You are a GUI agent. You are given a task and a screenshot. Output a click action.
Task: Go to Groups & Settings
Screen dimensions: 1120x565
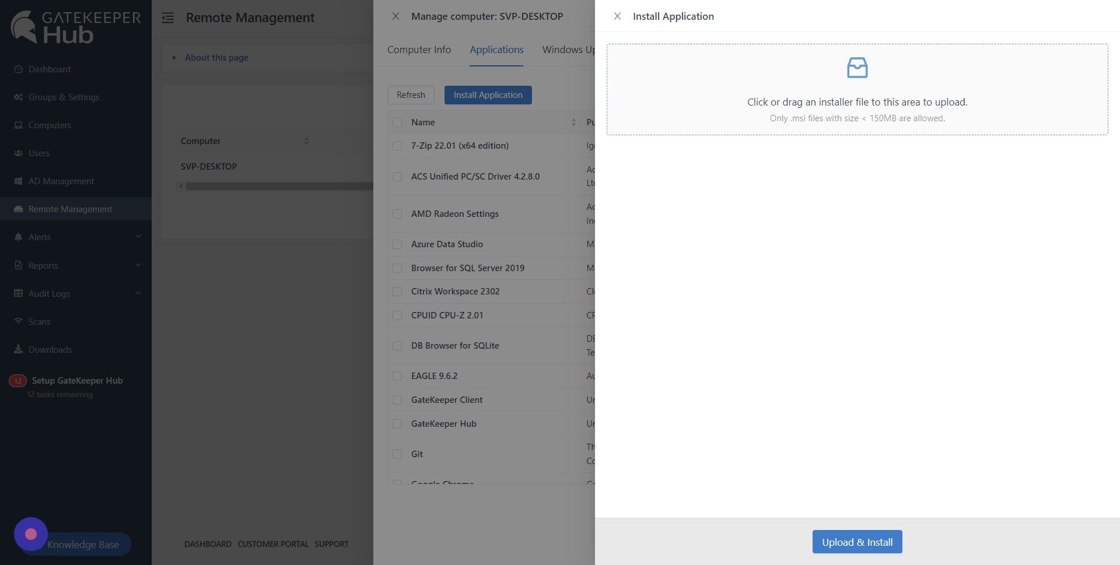64,97
